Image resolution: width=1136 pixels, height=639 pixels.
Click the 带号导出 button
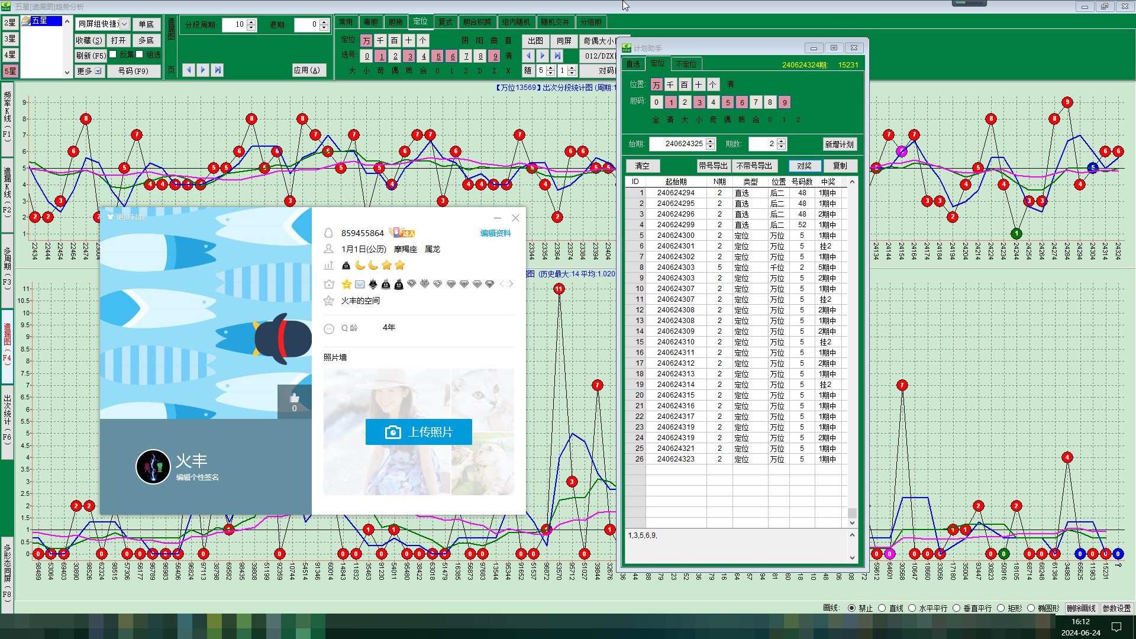coord(713,166)
